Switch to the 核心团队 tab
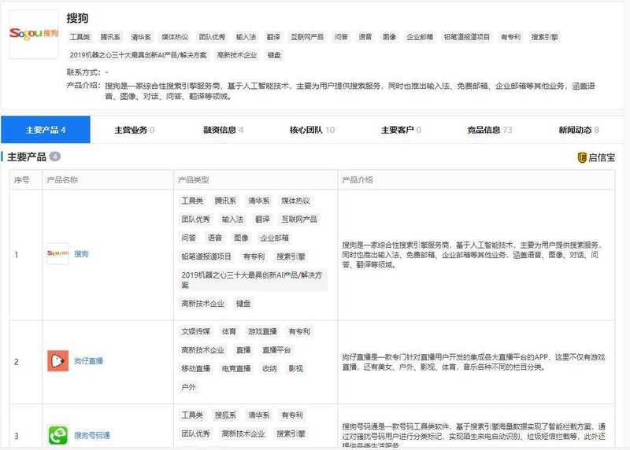The width and height of the screenshot is (630, 450). click(312, 130)
